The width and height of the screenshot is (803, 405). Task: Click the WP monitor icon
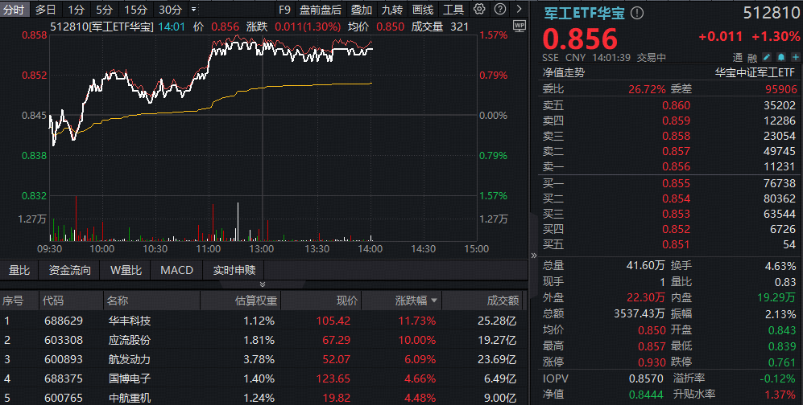click(x=518, y=26)
